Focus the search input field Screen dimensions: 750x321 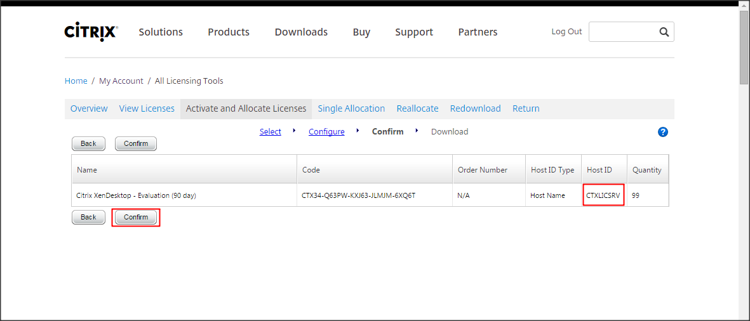click(622, 32)
